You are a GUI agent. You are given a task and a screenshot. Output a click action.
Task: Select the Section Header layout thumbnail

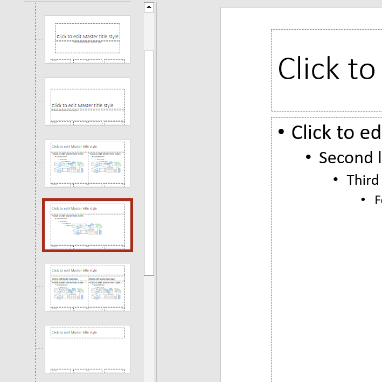point(87,101)
